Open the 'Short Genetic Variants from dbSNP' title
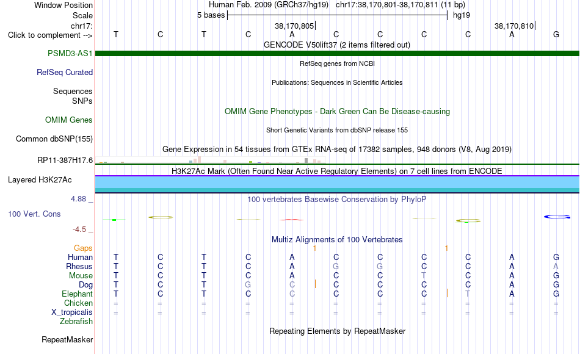Image resolution: width=580 pixels, height=354 pixels. click(337, 130)
